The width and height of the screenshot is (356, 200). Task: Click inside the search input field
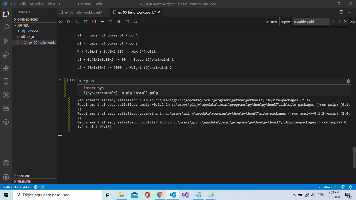tap(311, 22)
